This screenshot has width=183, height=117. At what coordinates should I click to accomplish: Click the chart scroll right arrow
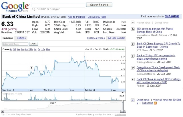pyautogui.click(x=125, y=111)
